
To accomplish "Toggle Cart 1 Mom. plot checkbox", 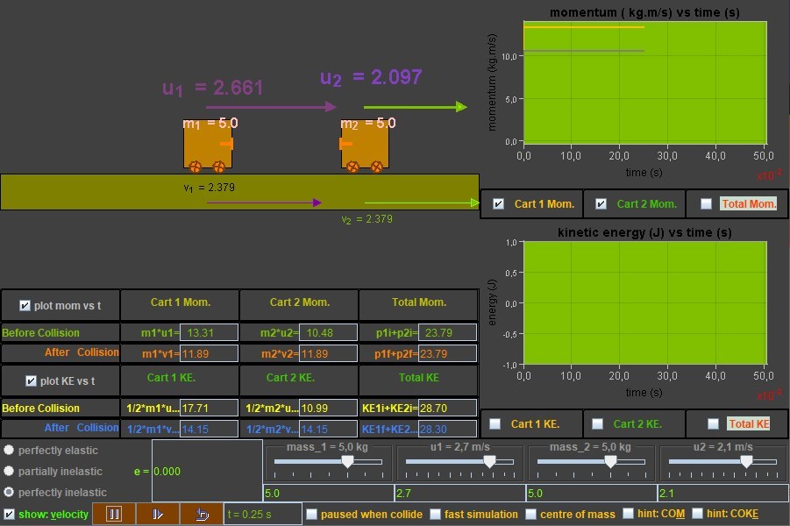I will pos(499,204).
